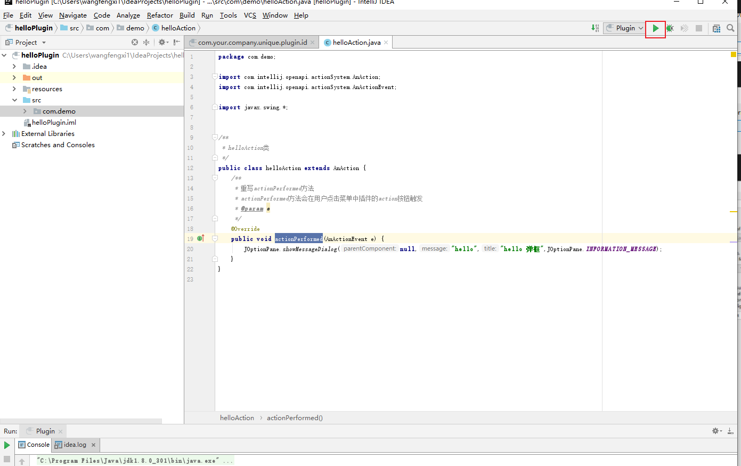Screen dimensions: 741x466
Task: Open the Navigate menu
Action: pos(73,15)
